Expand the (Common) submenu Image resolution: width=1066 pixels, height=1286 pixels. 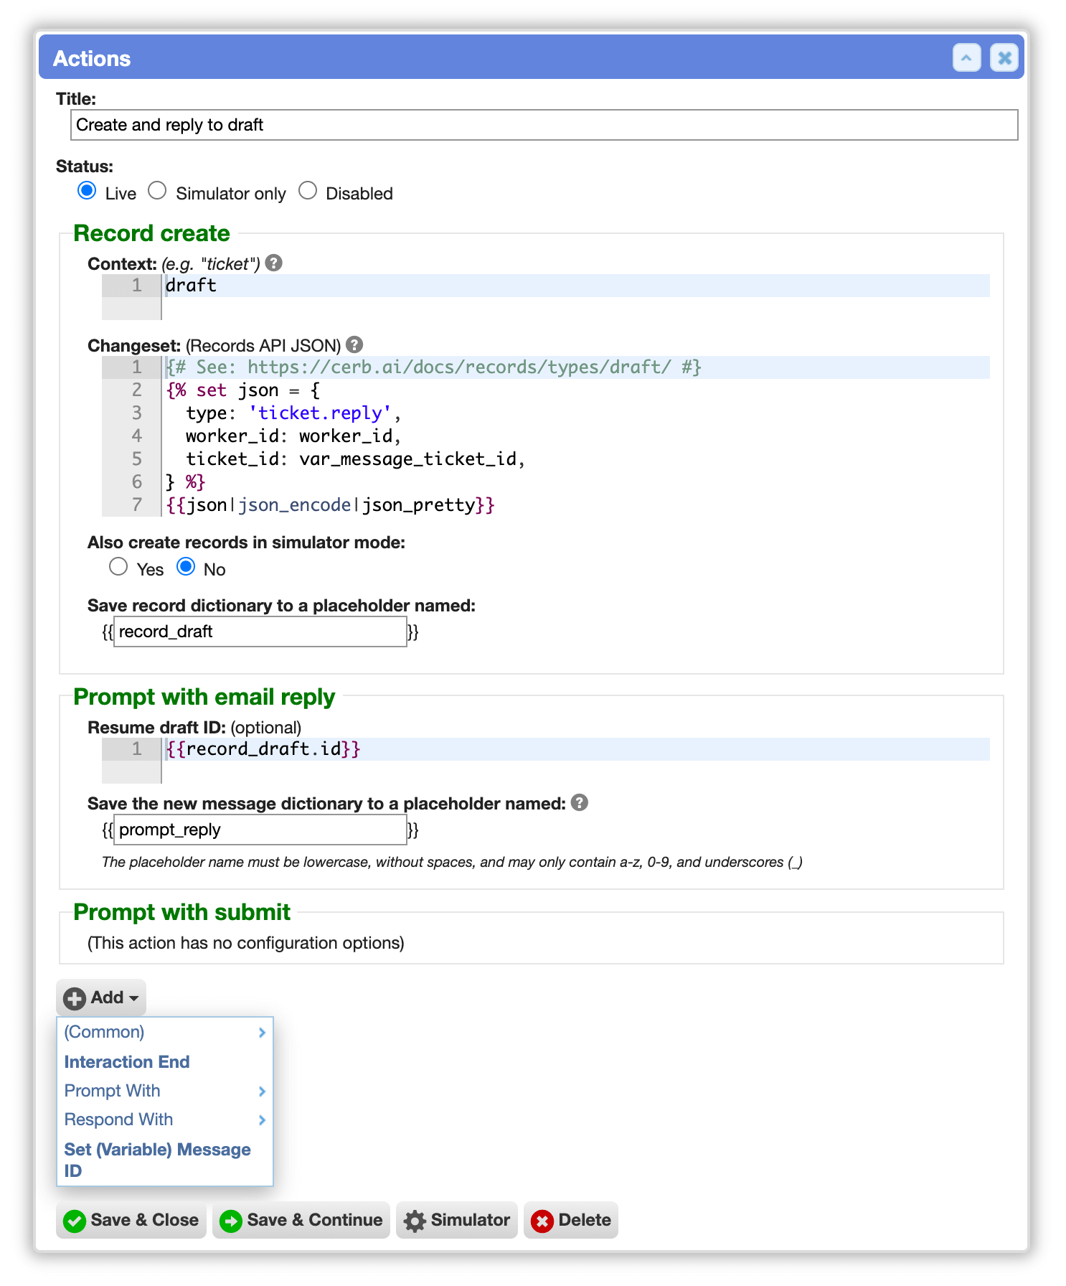click(x=165, y=1032)
